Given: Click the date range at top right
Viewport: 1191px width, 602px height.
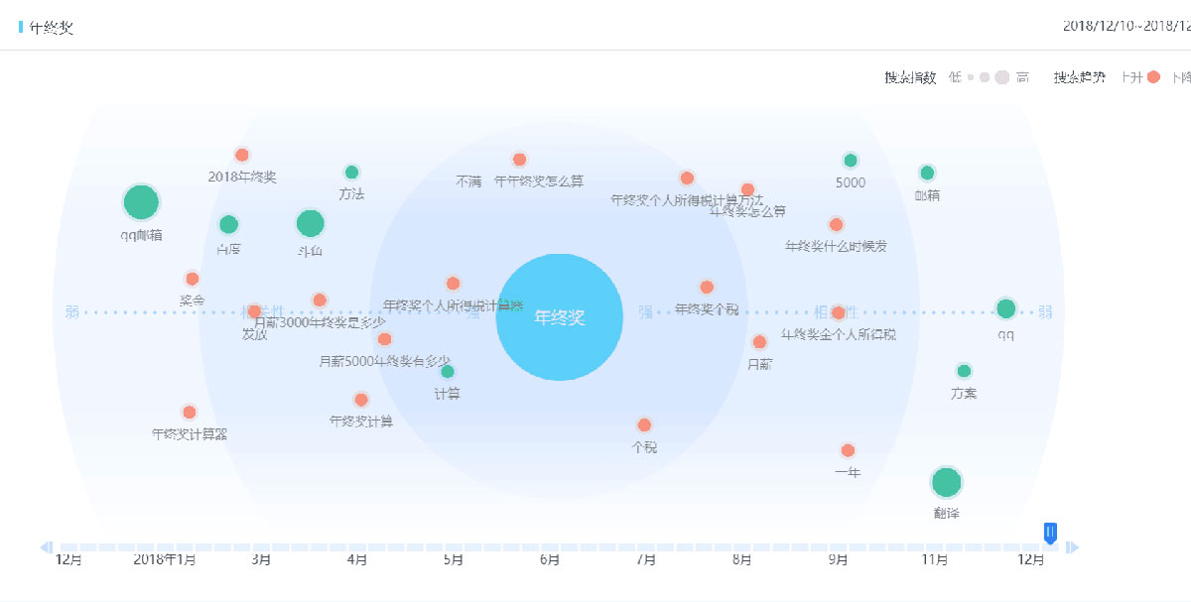Looking at the screenshot, I should [1126, 26].
